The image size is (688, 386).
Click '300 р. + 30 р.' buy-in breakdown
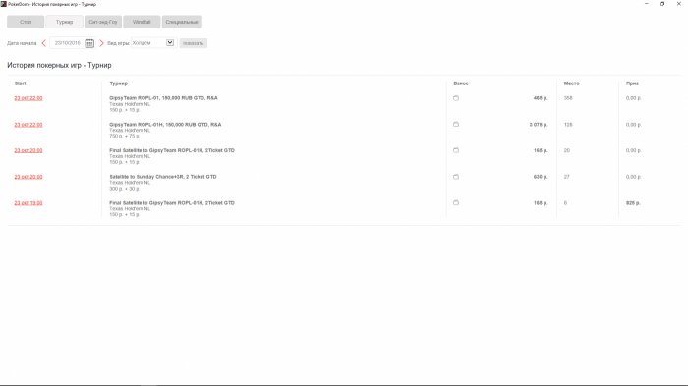point(124,189)
